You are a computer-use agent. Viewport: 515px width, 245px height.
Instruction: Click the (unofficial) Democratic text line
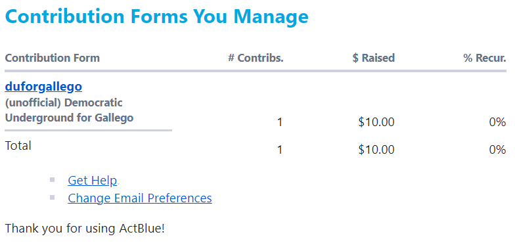pyautogui.click(x=64, y=102)
